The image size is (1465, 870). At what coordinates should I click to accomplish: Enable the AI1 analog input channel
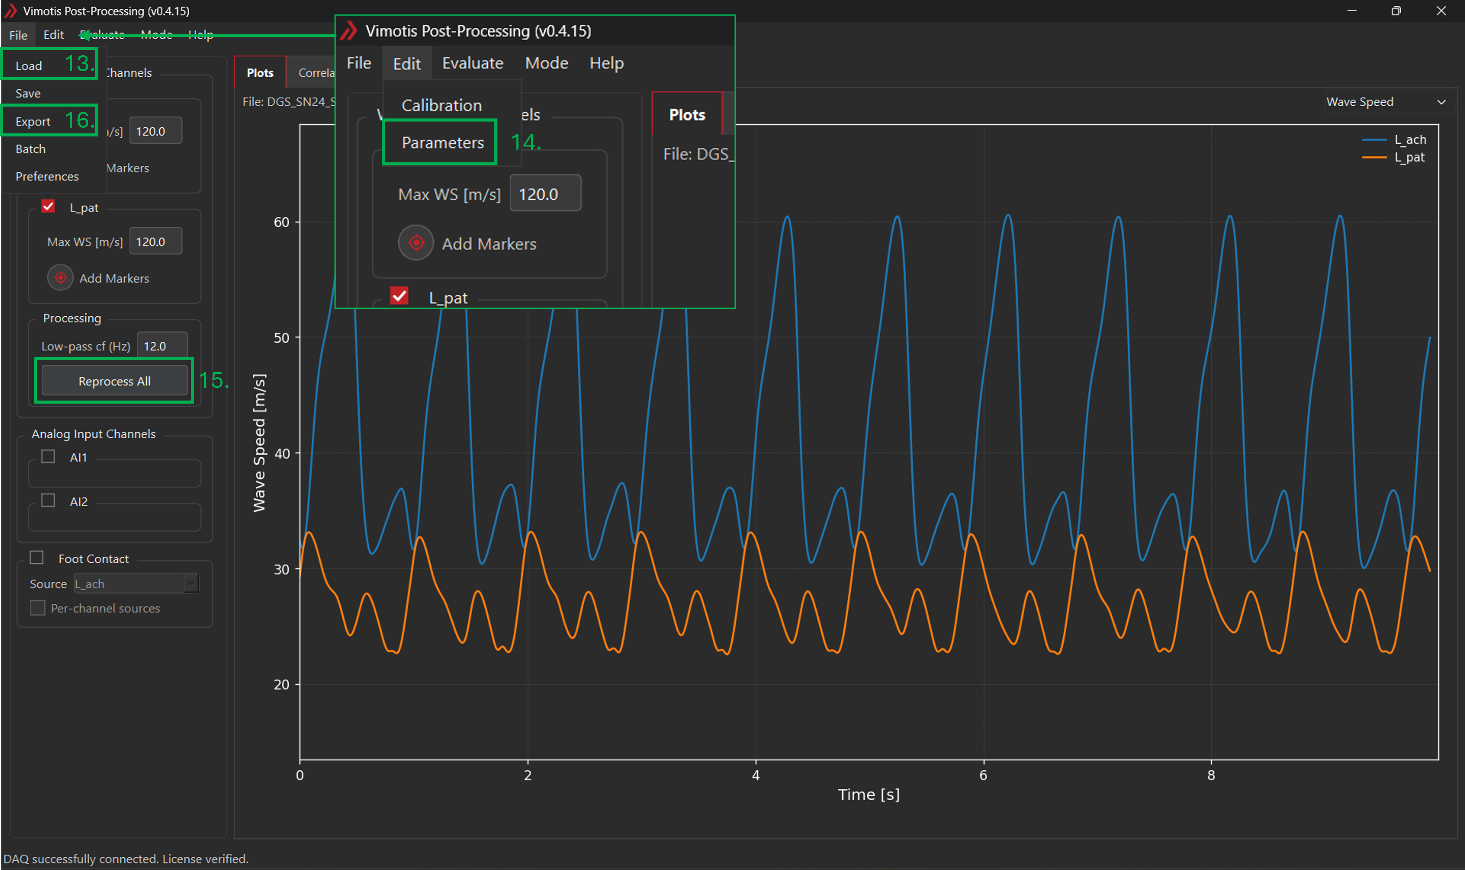(48, 456)
